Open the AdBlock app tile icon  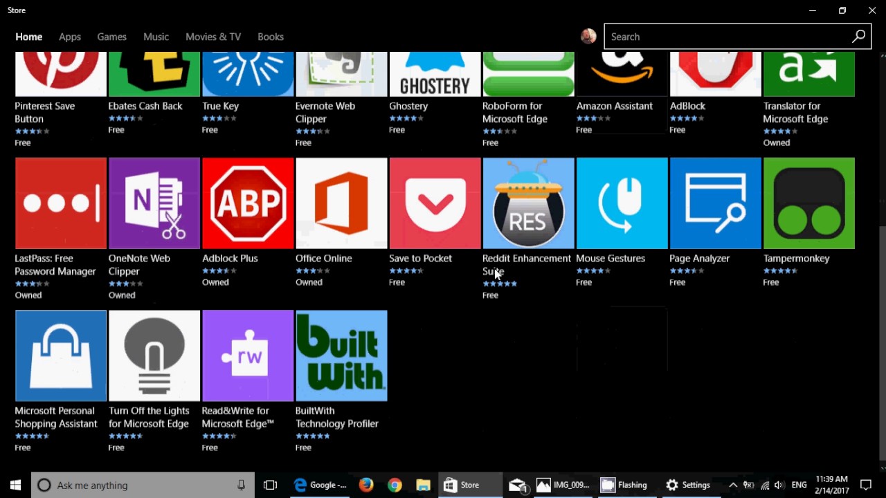715,74
